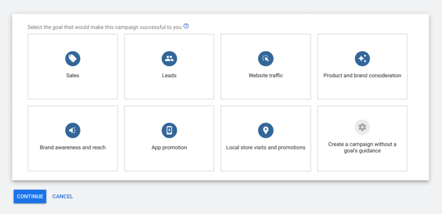Pick "Product and brand consideration" text

(362, 76)
